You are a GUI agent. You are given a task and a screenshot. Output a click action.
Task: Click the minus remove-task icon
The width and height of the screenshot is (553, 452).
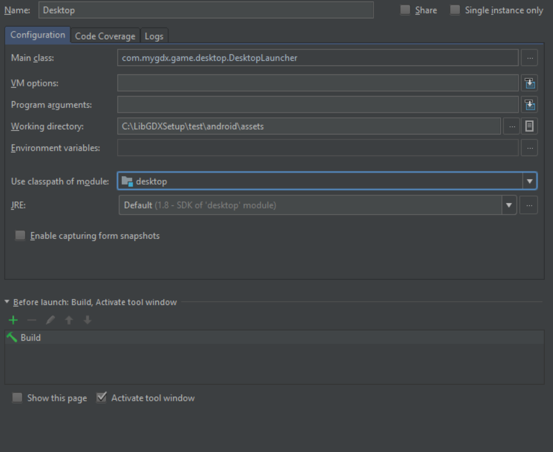point(32,320)
